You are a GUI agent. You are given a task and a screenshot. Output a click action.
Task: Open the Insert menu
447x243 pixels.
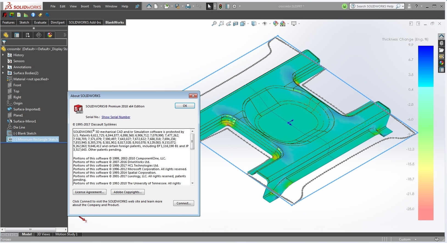[85, 6]
